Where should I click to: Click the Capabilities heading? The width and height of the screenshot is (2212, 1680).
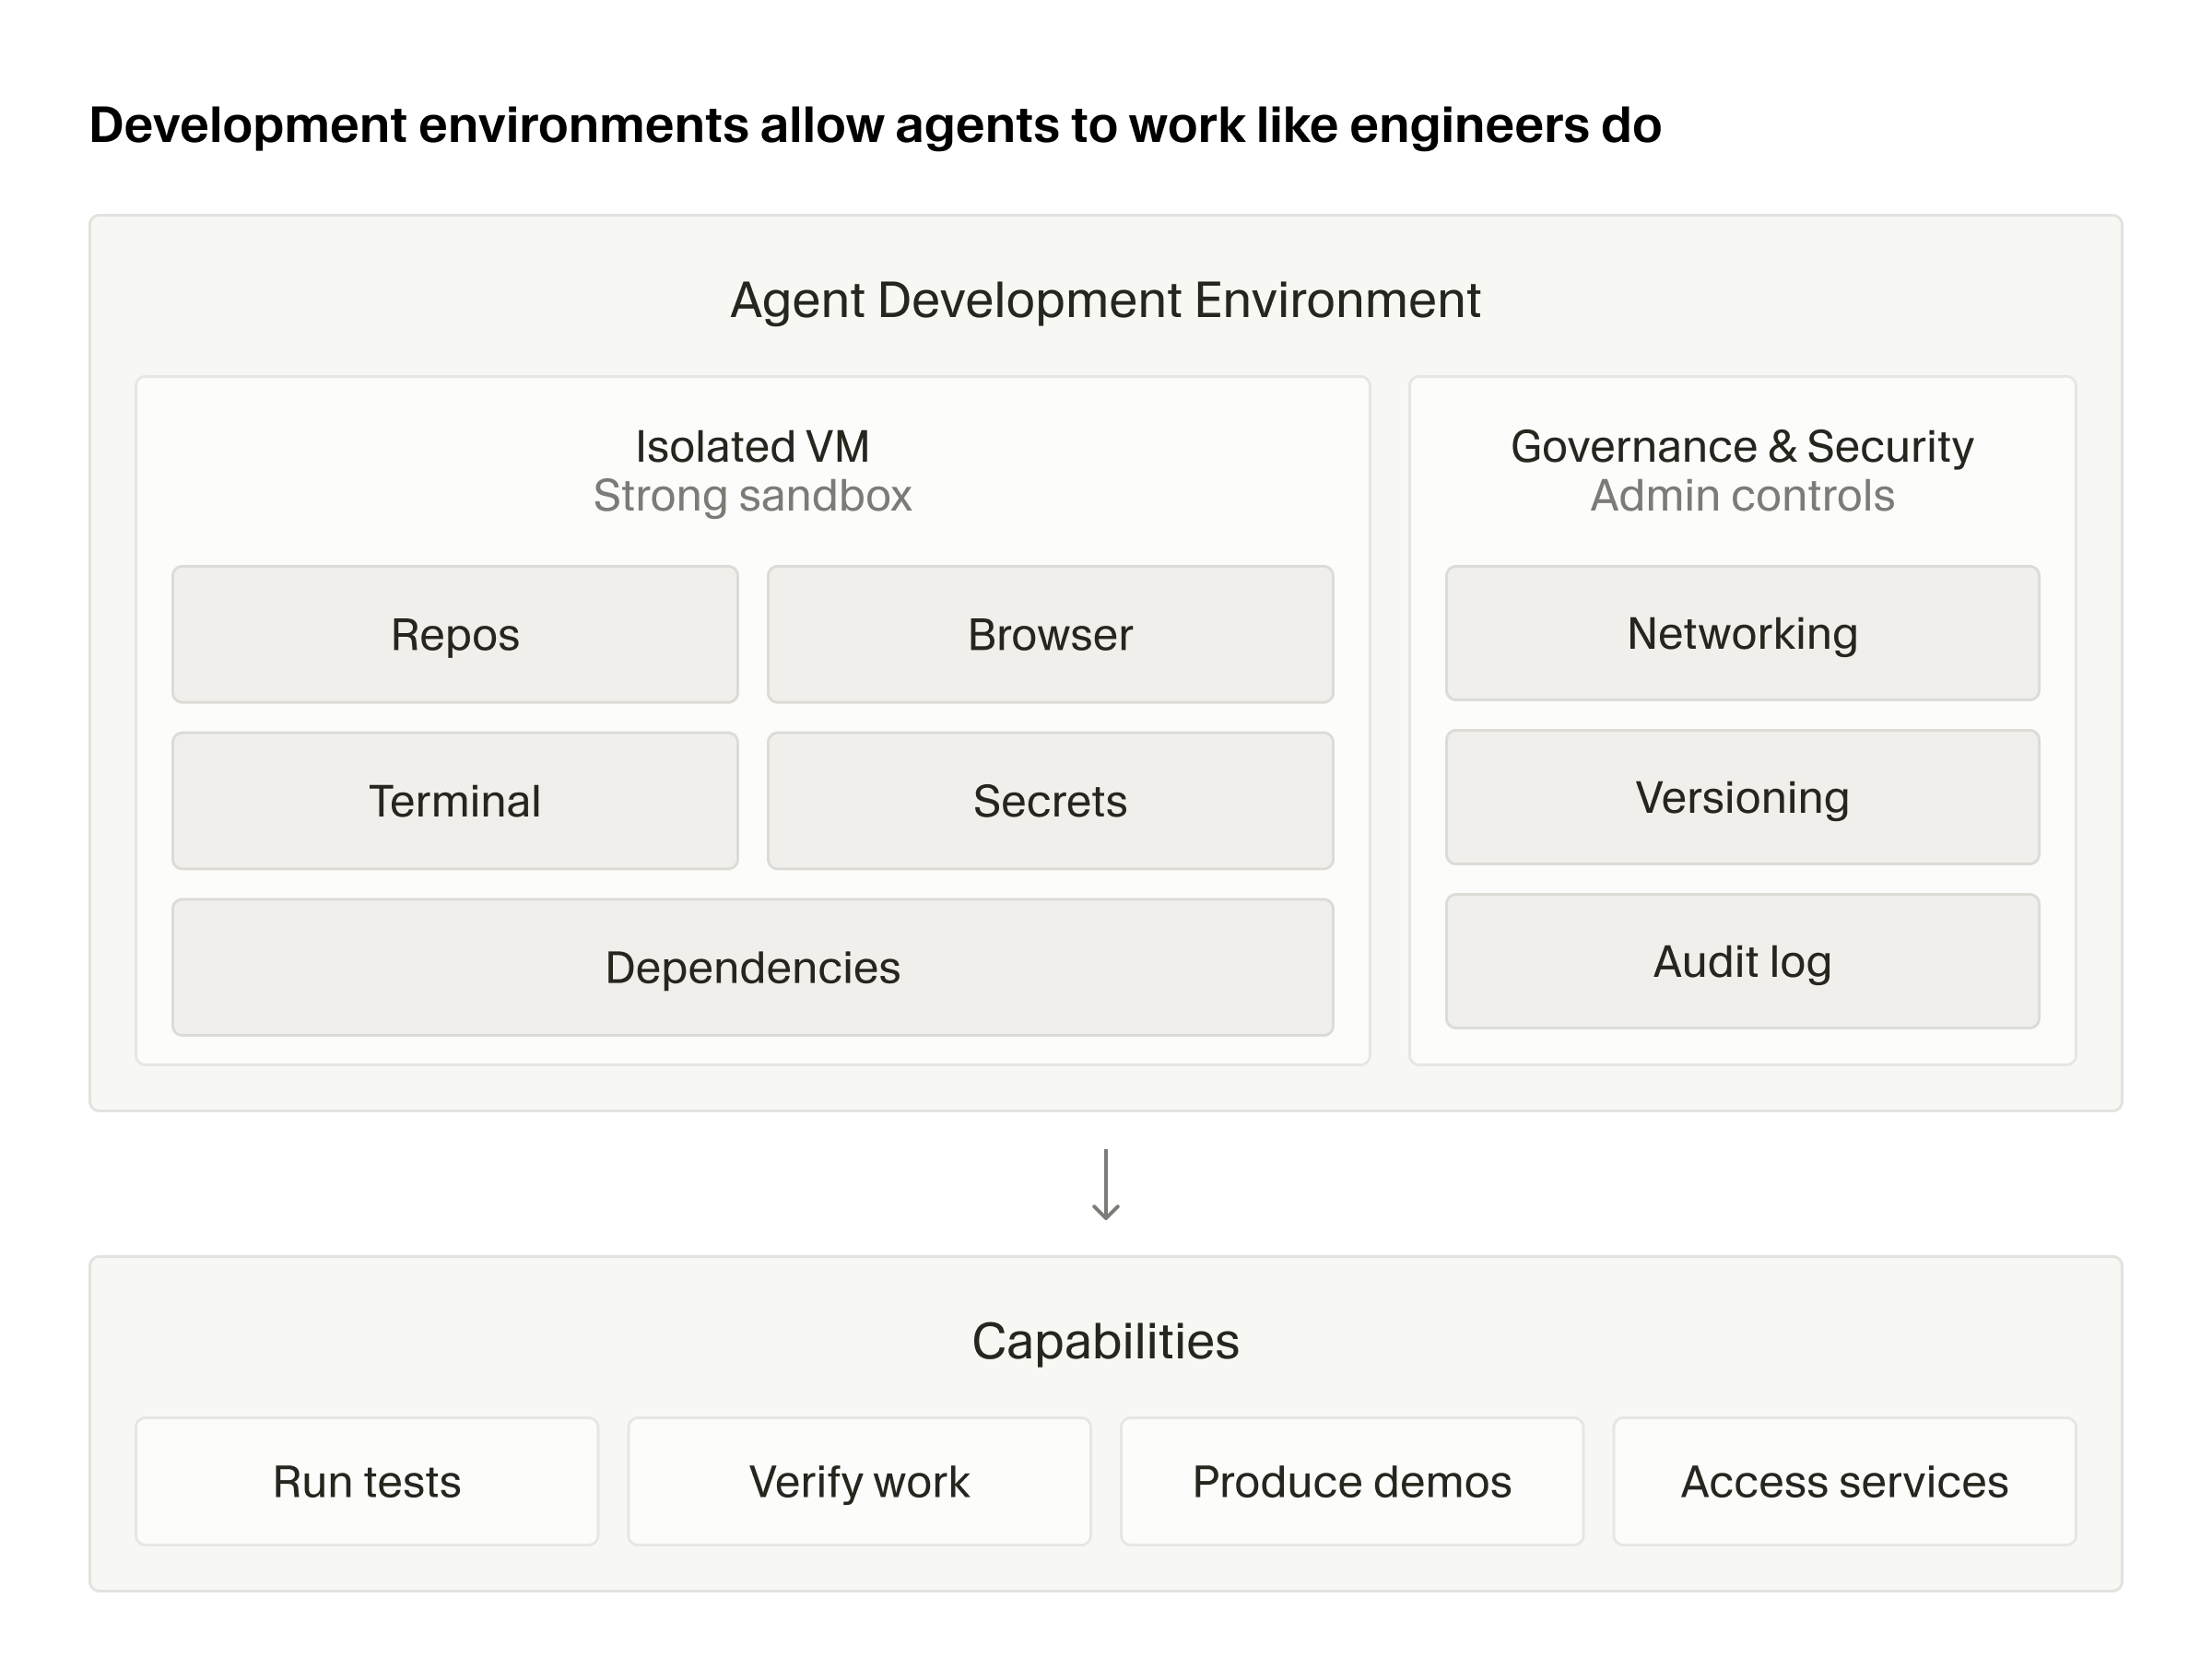(1105, 1341)
